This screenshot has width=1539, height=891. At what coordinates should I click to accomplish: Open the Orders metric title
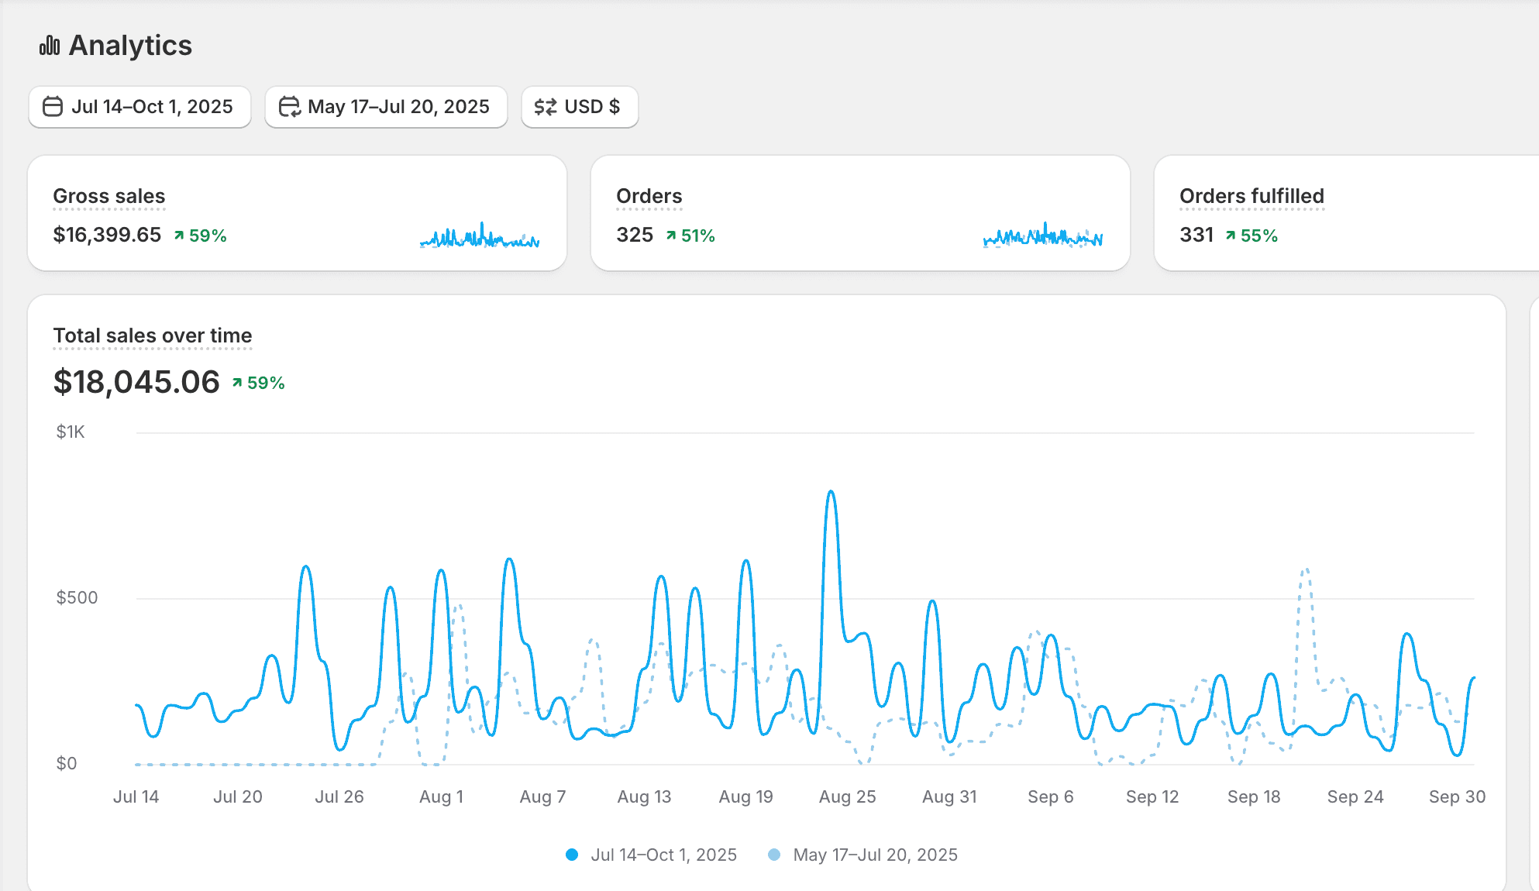point(649,196)
